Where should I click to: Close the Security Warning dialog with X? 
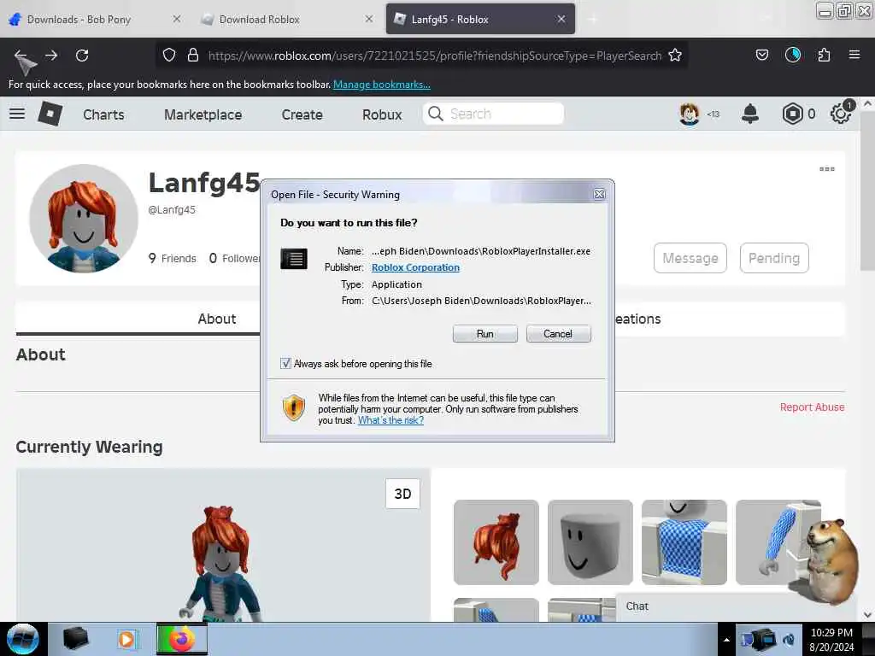click(599, 194)
